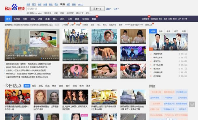This screenshot has width=198, height=120.
Task: Open the 父亲疑心十三岁女儿早恋 news headline
Action: point(26,71)
